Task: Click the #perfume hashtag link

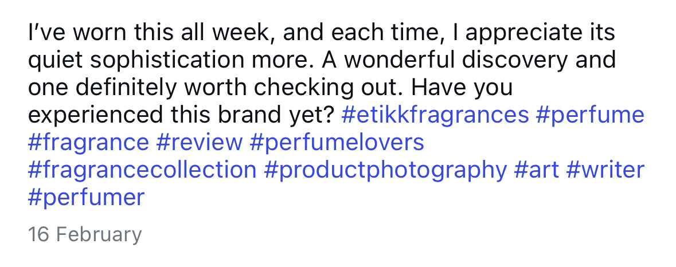Action: [x=590, y=115]
